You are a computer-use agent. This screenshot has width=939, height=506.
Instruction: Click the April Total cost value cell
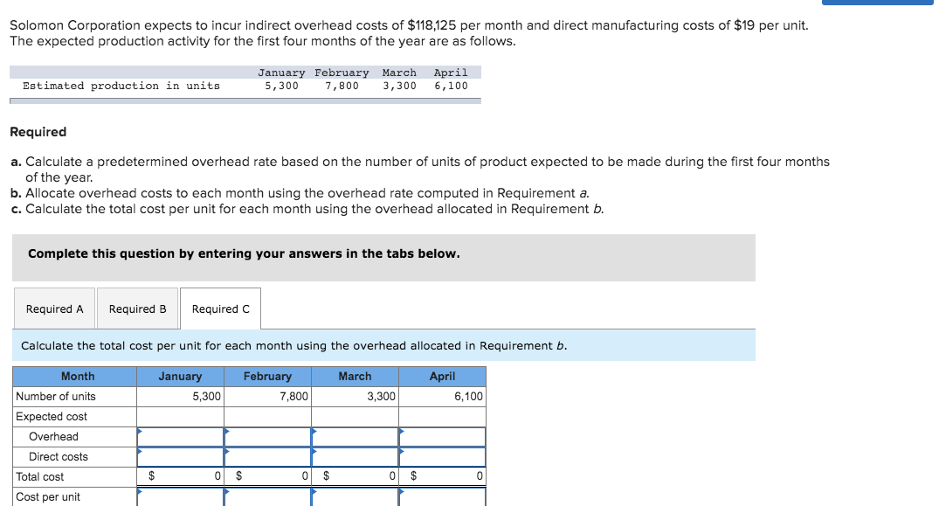443,476
